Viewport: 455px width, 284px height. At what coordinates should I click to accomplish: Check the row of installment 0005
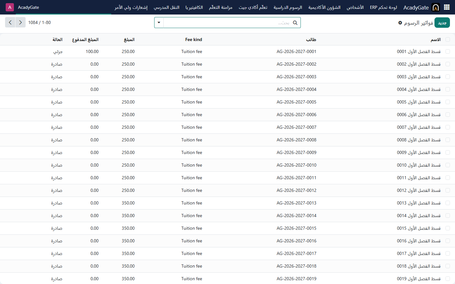pyautogui.click(x=447, y=102)
